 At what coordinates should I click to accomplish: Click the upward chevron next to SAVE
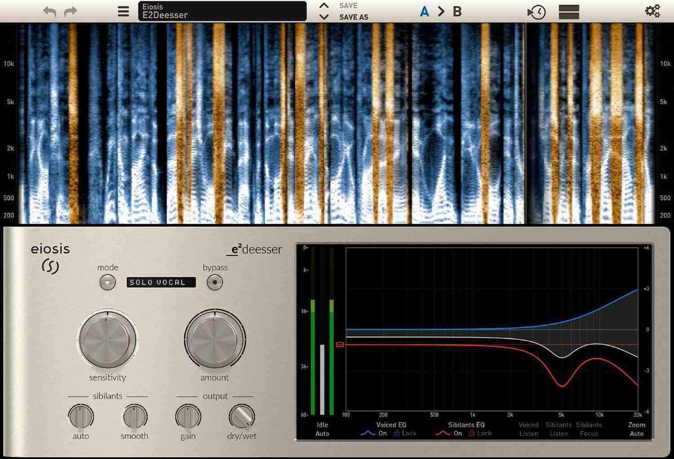point(324,5)
